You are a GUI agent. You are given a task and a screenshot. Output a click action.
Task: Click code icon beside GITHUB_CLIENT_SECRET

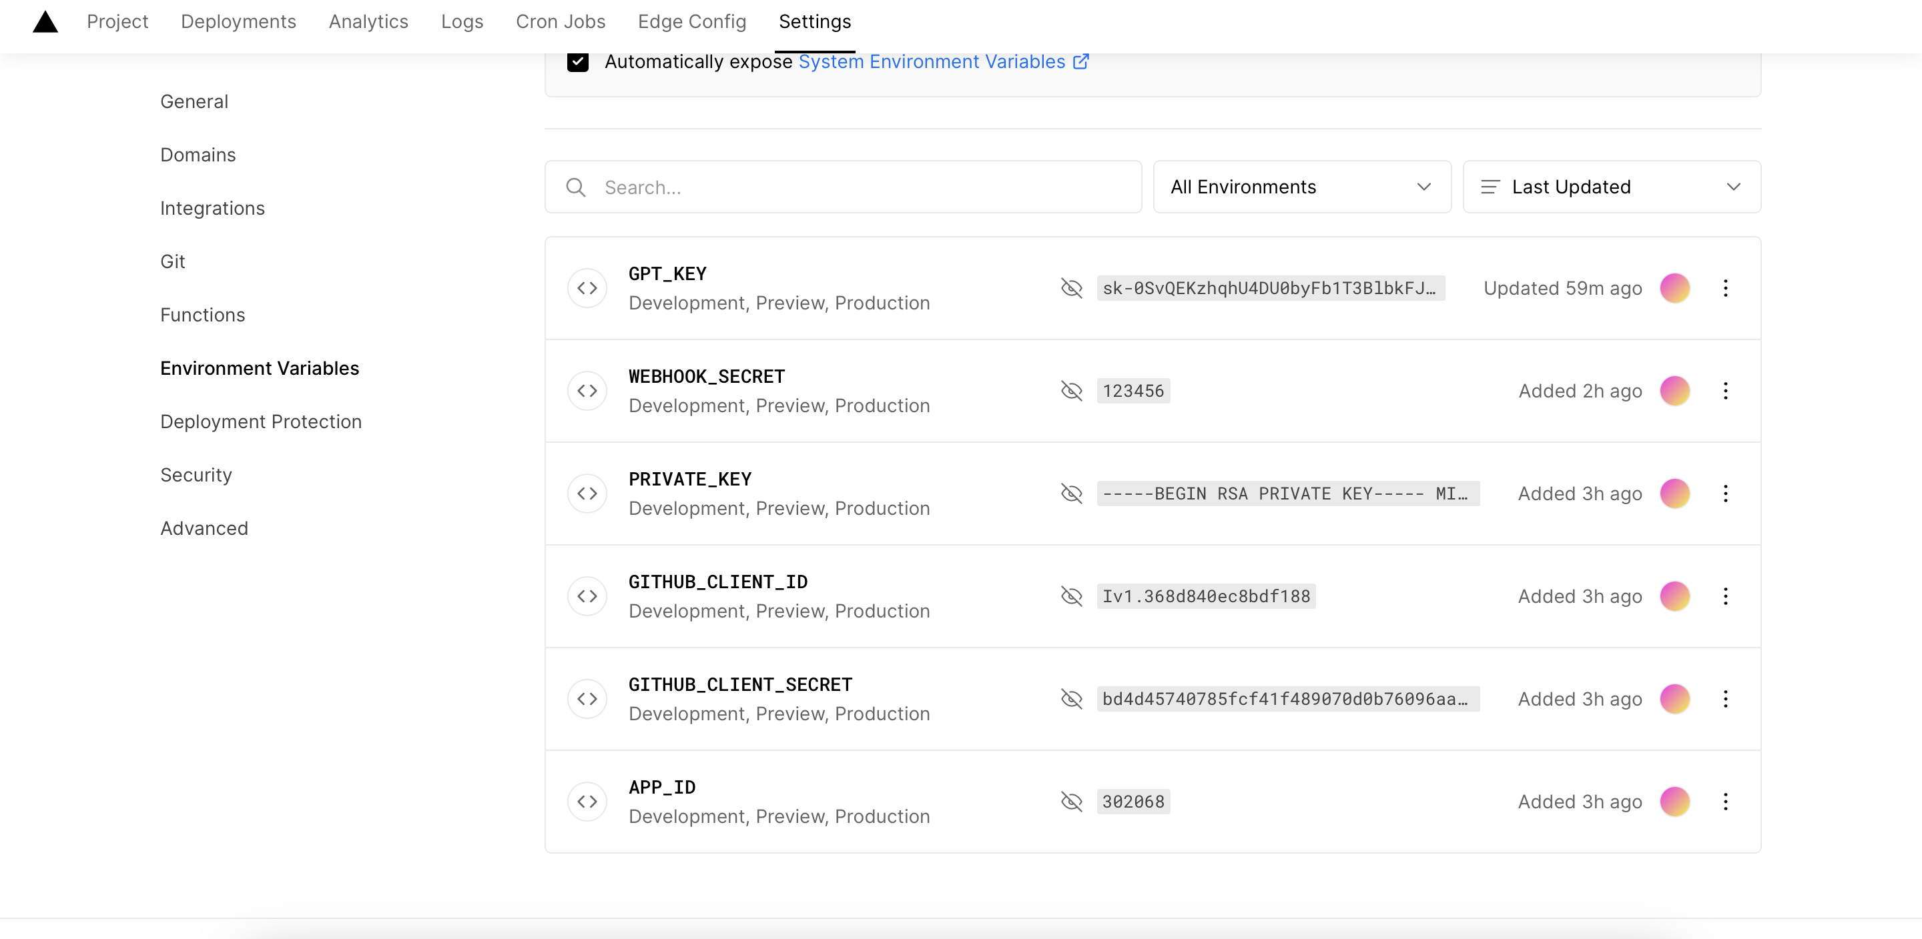(587, 699)
